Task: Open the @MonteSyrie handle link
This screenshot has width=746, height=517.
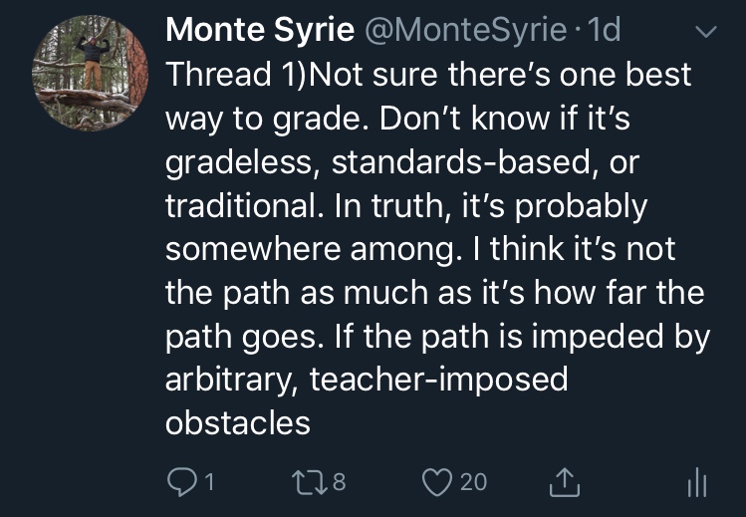Action: (x=468, y=31)
